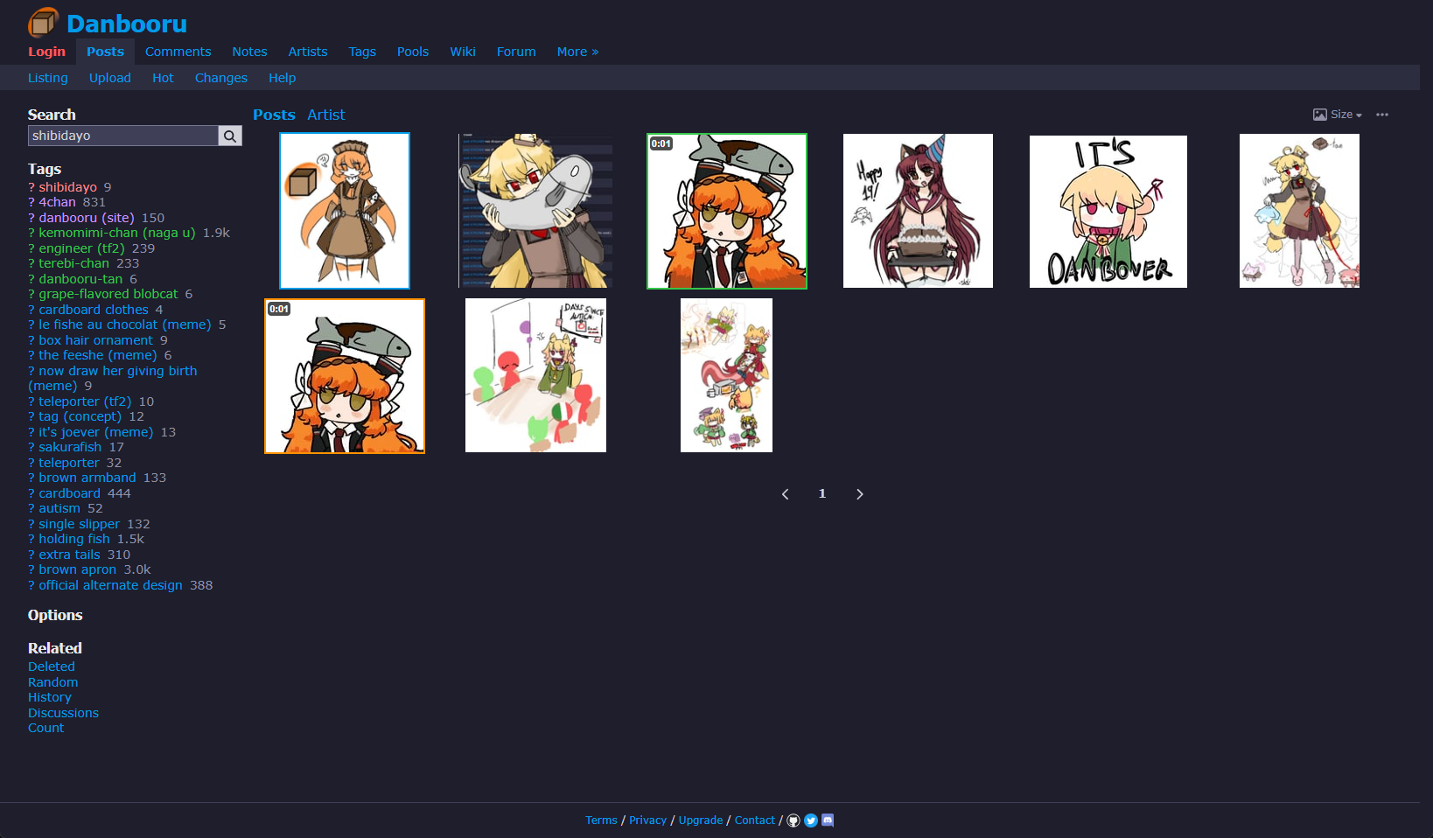This screenshot has height=838, width=1433.
Task: Open the Comments navigation tab
Action: 178,52
